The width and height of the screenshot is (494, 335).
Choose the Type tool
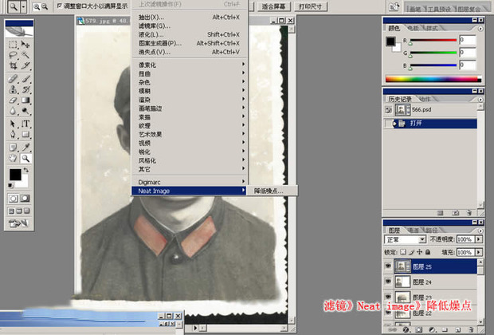tap(26, 124)
